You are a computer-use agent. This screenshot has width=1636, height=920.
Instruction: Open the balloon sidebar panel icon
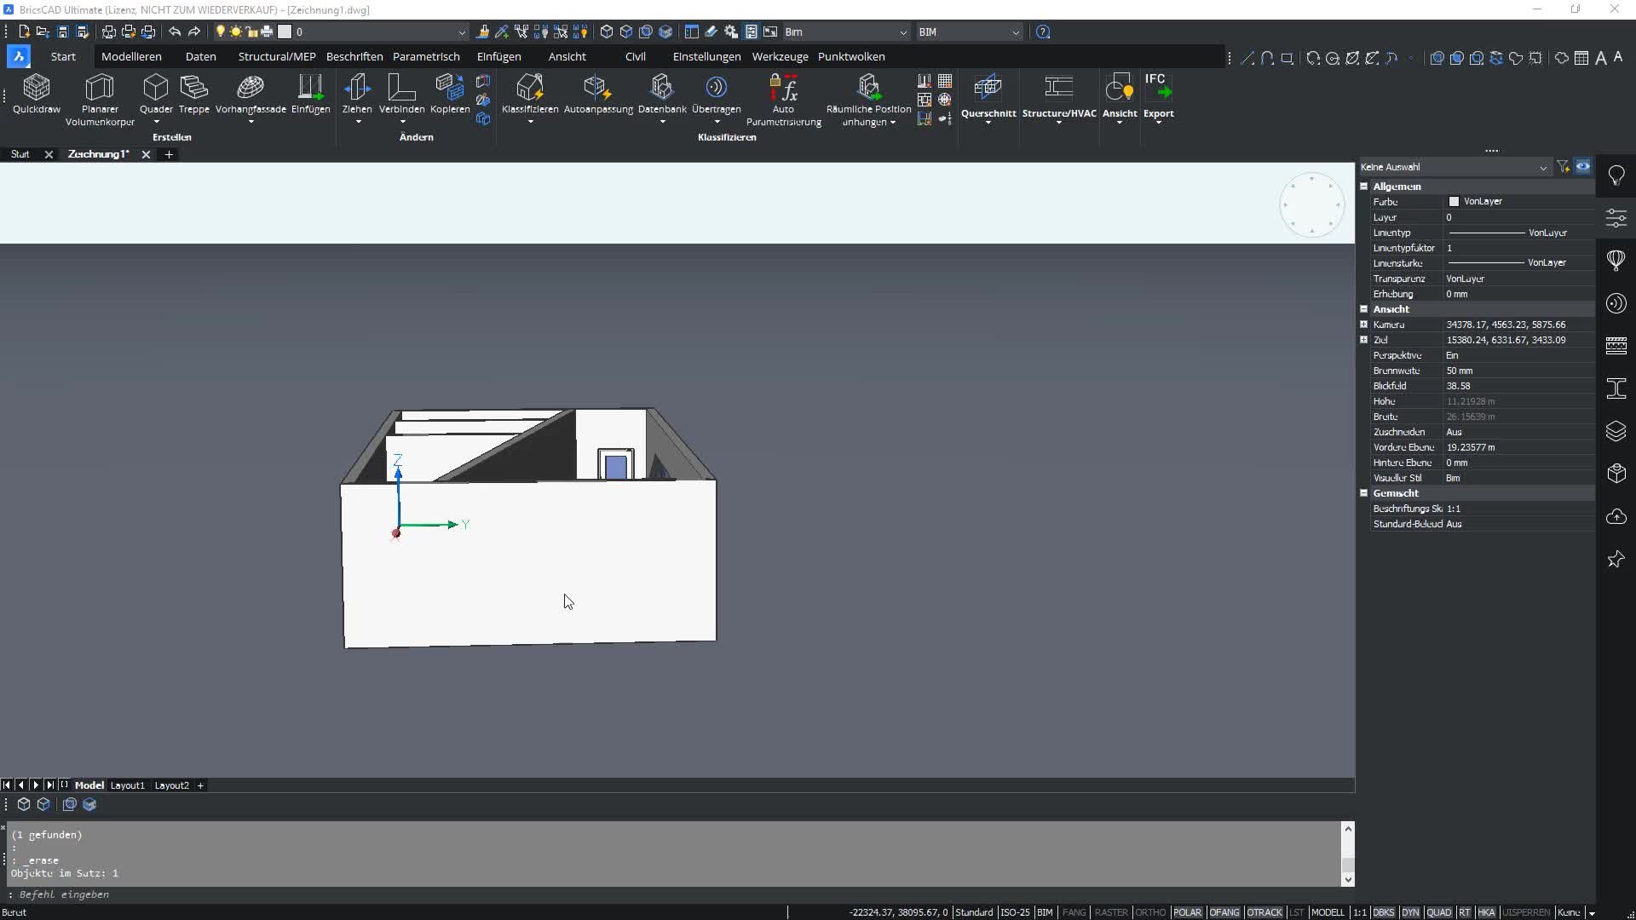(1616, 261)
